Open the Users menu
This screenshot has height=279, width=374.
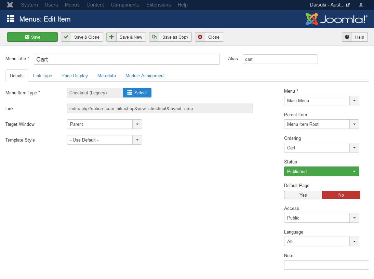coord(51,5)
